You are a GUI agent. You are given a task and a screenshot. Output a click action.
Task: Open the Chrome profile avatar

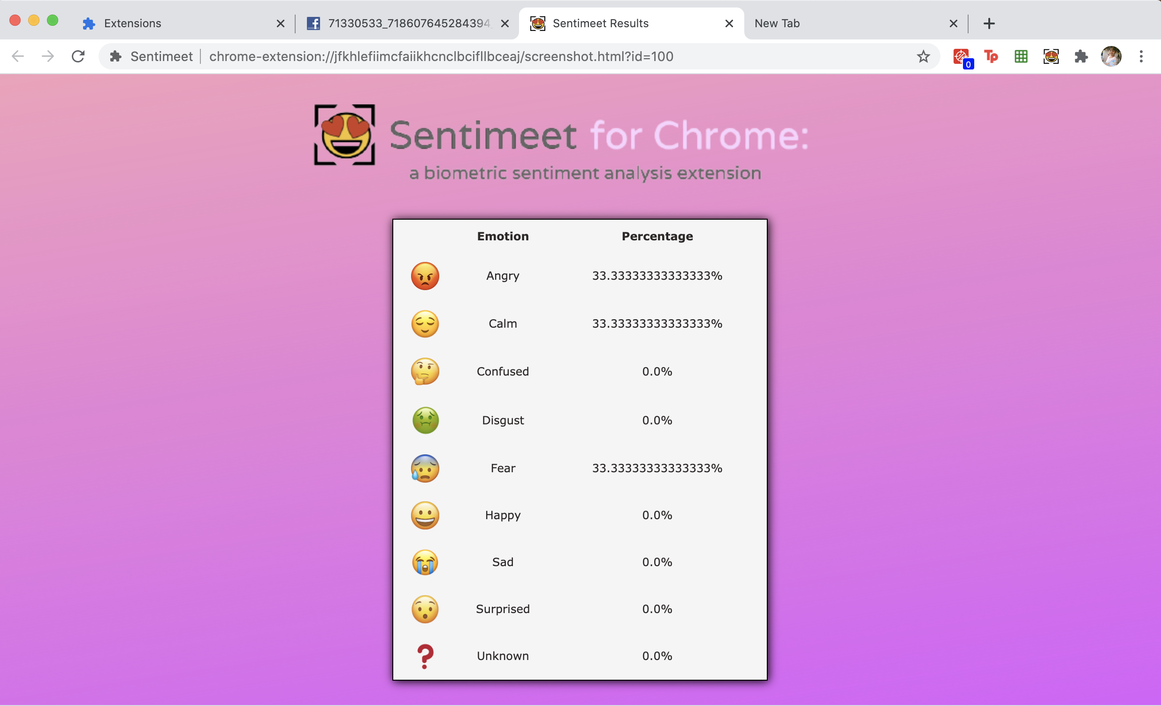pyautogui.click(x=1111, y=56)
